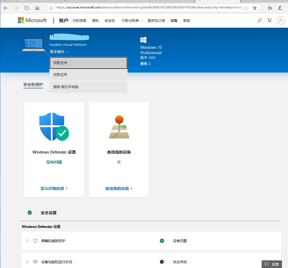The width and height of the screenshot is (288, 268).
Task: Expand the 设备性能和运行状况 row
Action: (x=27, y=262)
